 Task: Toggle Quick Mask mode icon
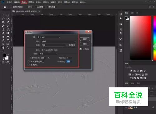[x=3, y=62]
